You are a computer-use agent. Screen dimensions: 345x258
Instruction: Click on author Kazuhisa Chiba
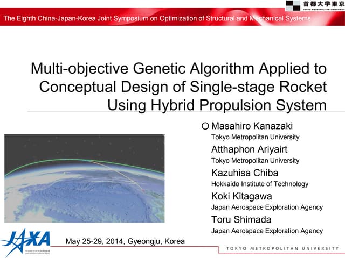point(245,173)
